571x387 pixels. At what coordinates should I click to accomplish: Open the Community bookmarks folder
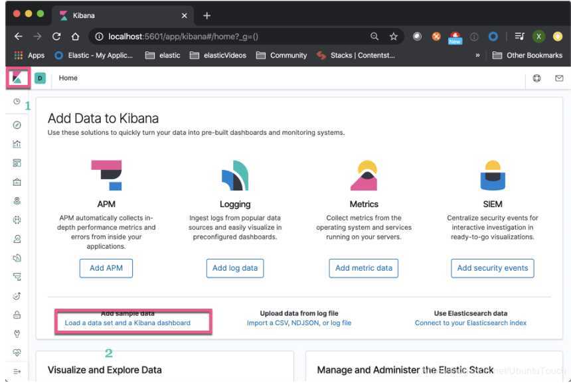pos(281,55)
